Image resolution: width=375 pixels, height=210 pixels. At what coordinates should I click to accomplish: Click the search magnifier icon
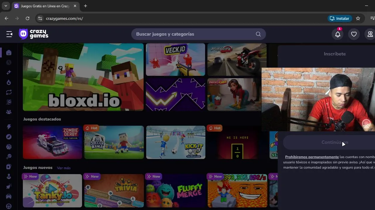pos(258,34)
